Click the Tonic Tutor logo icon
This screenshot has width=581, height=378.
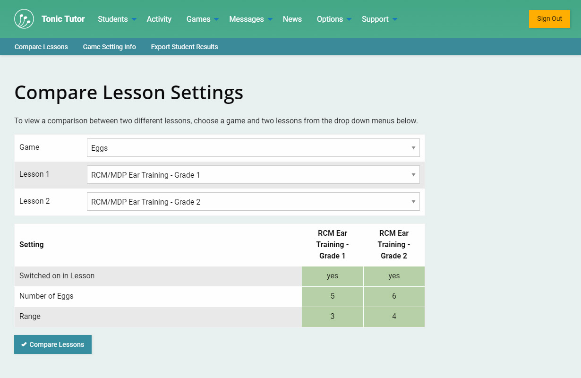click(x=24, y=19)
